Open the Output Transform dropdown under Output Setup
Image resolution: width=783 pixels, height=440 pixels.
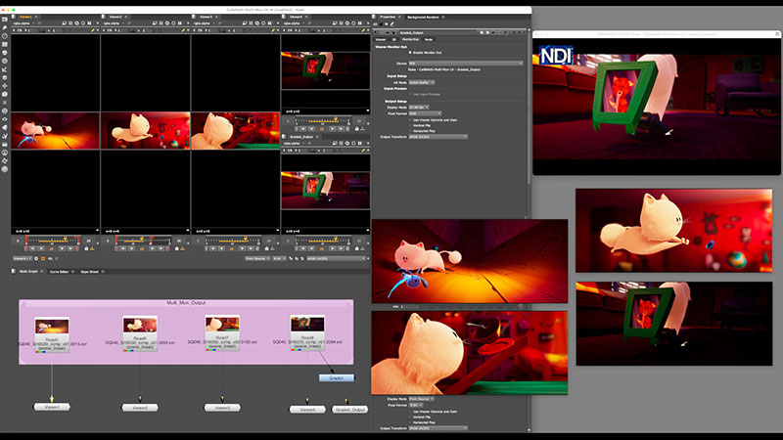(438, 137)
